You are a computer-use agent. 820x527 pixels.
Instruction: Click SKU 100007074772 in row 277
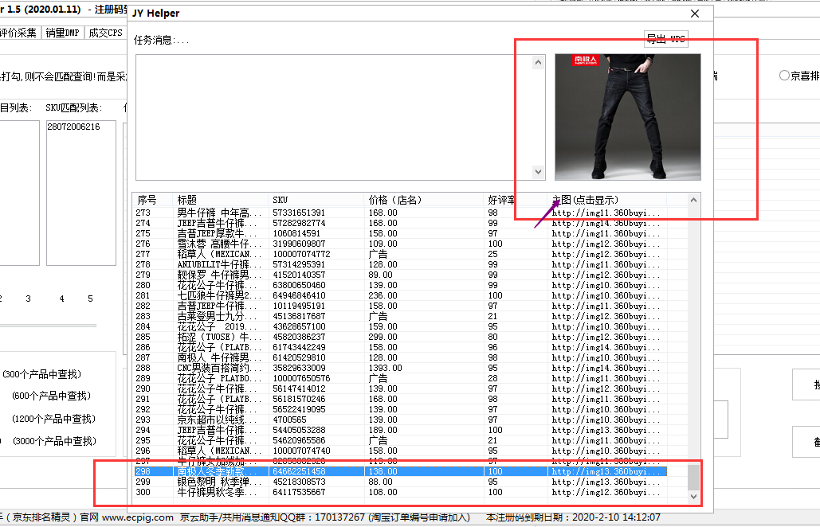click(x=302, y=255)
